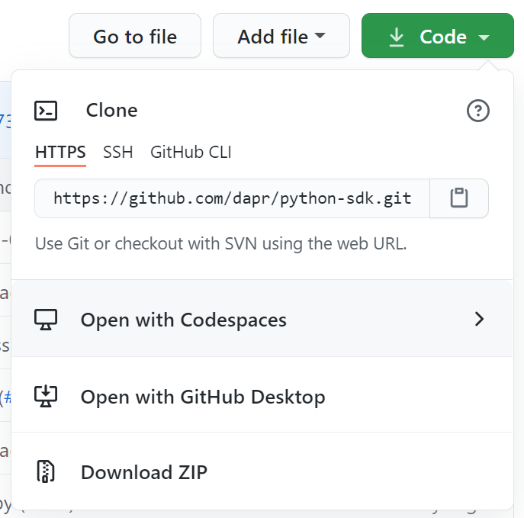Click the GitHub Desktop download icon
The width and height of the screenshot is (524, 518).
click(46, 397)
